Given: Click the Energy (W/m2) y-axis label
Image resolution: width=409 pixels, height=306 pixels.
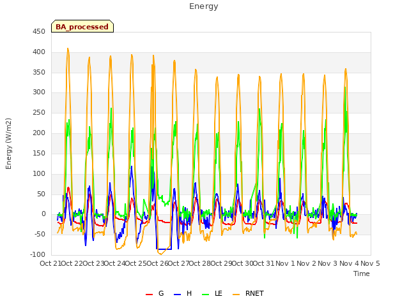Looking at the screenshot, I should click(8, 143).
